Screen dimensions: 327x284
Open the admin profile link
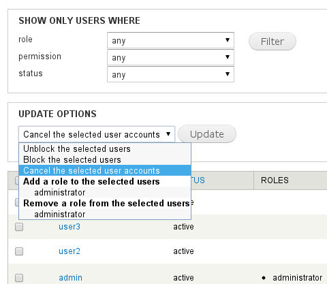(70, 278)
